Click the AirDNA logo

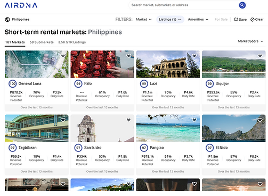pyautogui.click(x=21, y=5)
